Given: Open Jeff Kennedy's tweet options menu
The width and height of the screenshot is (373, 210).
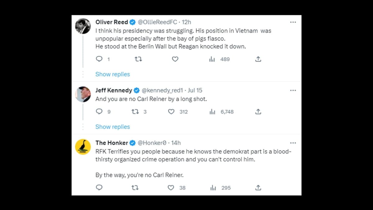Looking at the screenshot, I should pos(293,90).
